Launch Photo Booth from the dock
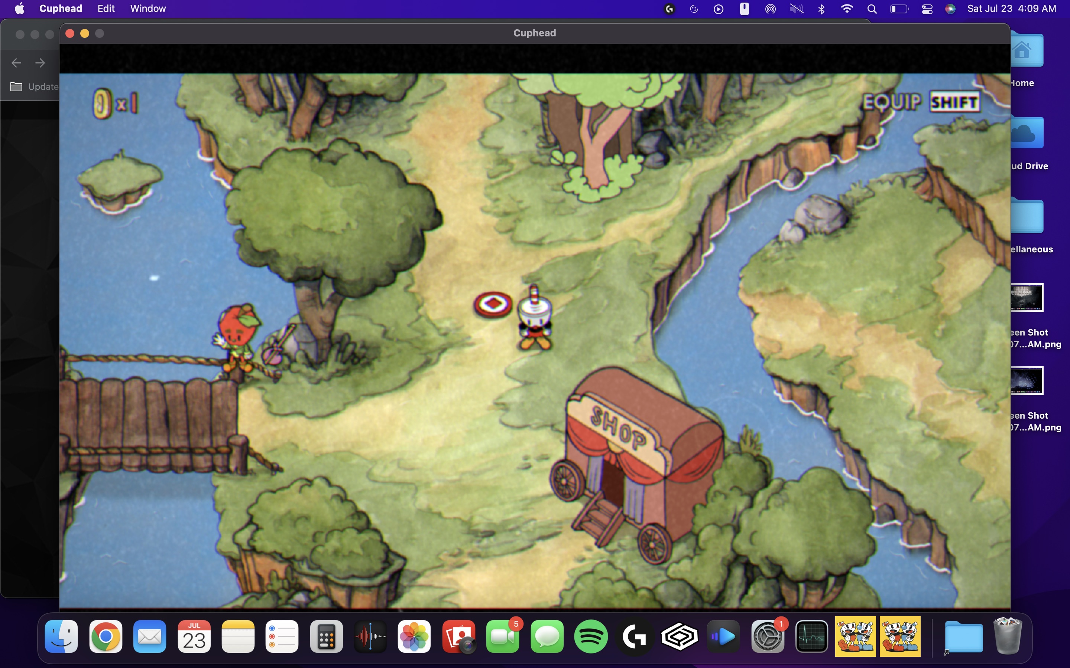 (x=459, y=636)
